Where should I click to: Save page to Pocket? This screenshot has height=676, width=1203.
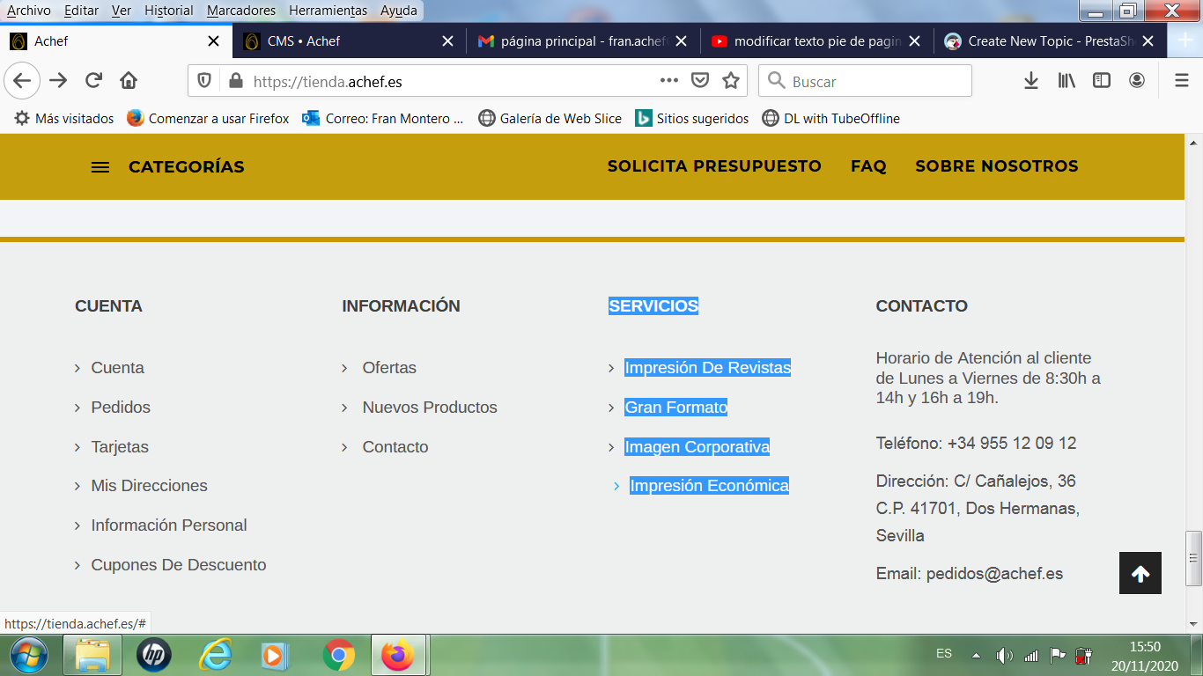[700, 81]
